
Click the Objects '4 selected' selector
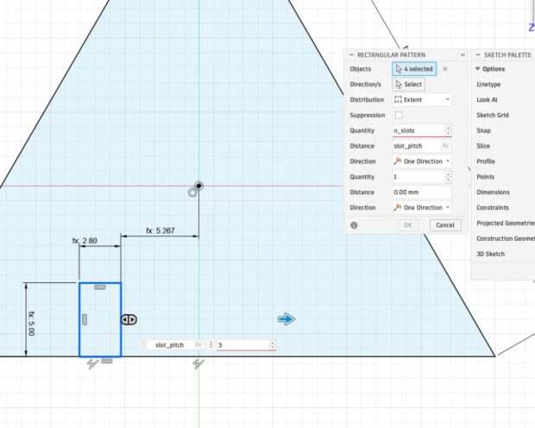point(414,69)
